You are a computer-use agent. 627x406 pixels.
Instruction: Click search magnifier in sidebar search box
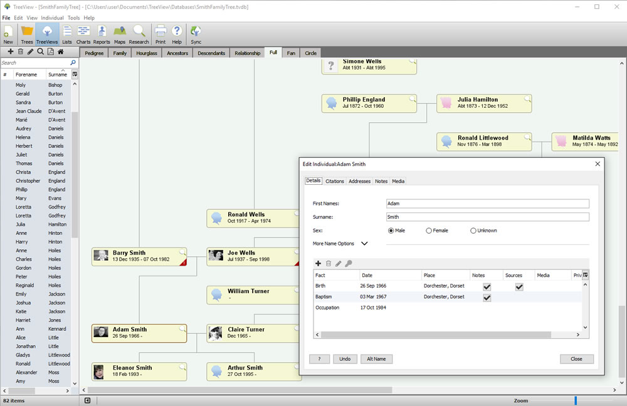click(73, 63)
